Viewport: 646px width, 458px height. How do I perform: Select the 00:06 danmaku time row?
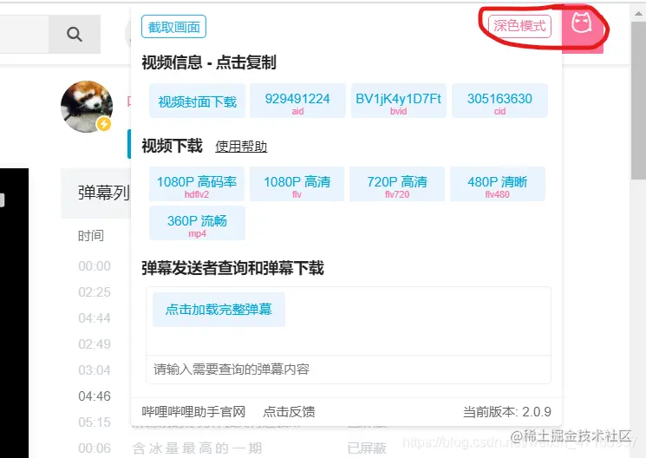tap(95, 448)
